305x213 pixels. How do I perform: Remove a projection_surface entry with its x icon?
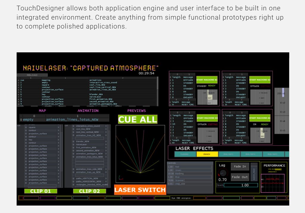58,146
